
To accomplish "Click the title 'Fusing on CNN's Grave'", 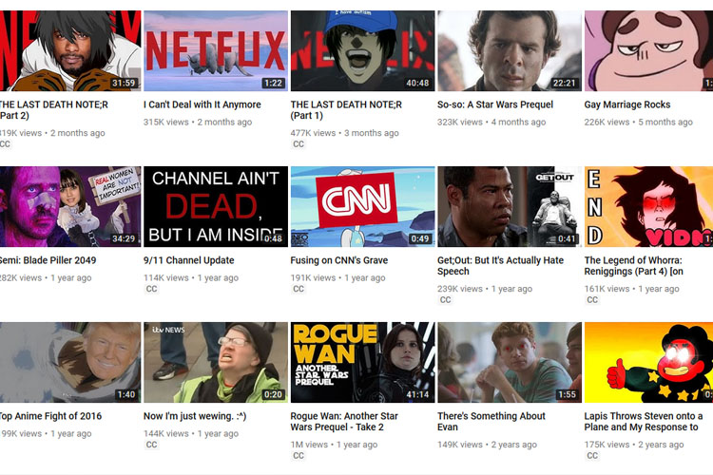I will pos(339,260).
